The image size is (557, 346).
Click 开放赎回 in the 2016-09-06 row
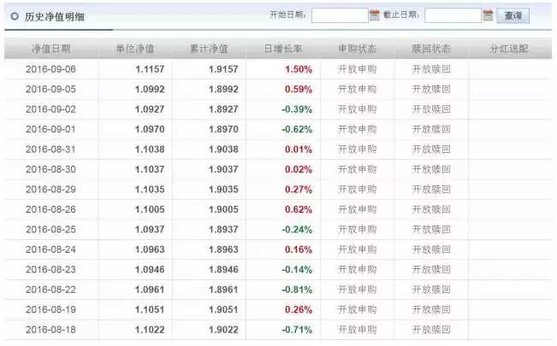[x=431, y=69]
